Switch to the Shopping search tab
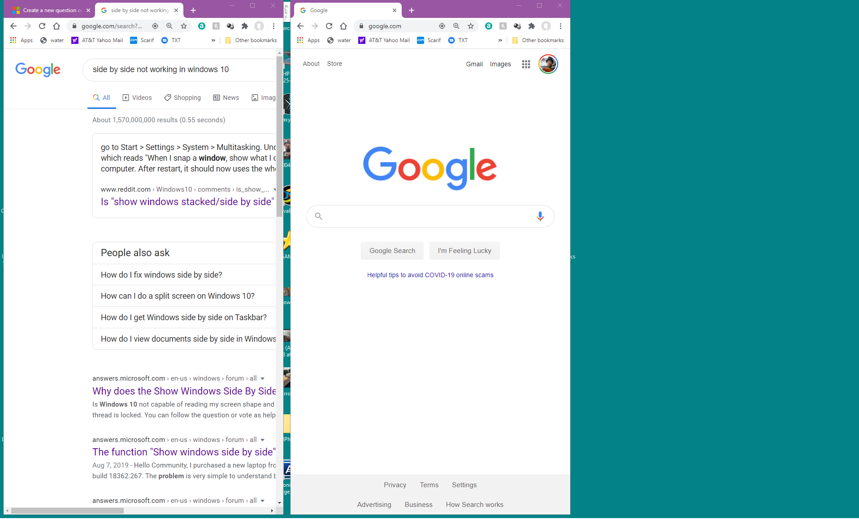859x519 pixels. [182, 98]
